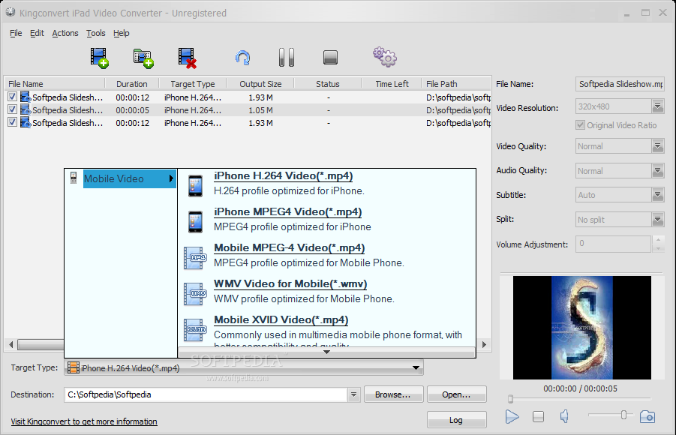
Task: Sort files by the Output Size column header
Action: point(260,84)
